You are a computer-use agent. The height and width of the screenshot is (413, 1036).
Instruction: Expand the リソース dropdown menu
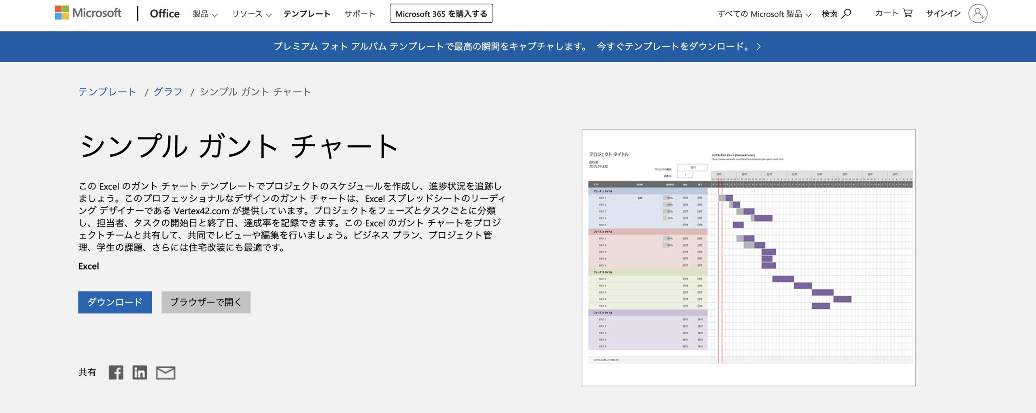[x=252, y=14]
